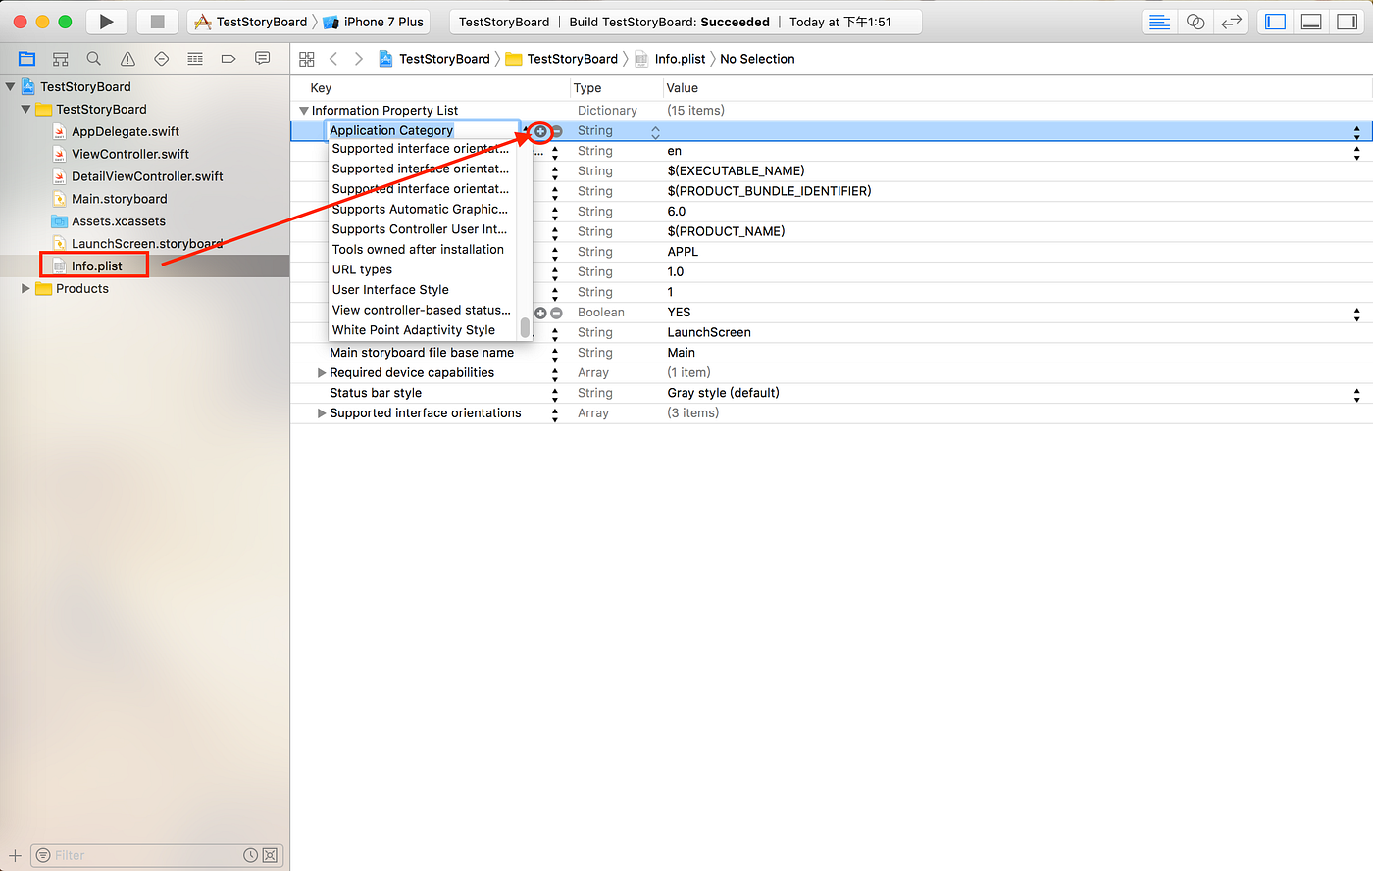
Task: Switch to the Assistant editor
Action: pos(1195,22)
